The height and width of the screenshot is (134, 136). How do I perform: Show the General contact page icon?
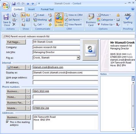(x=23, y=15)
